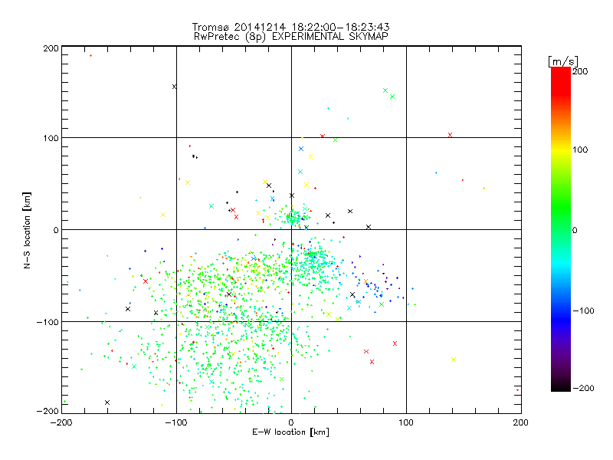This screenshot has height=460, width=613.
Task: Click the N-S axis "0" tick label
Action: pos(56,230)
